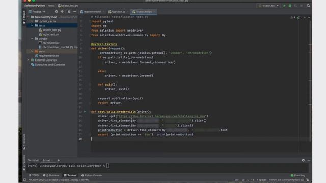326x183 pixels.
Task: Open login_test.py in project tree
Action: pyautogui.click(x=49, y=34)
